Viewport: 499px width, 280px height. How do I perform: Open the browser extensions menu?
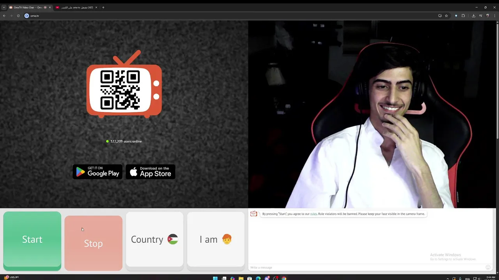463,16
